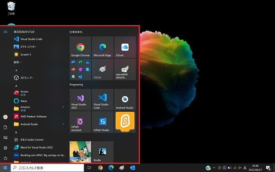Jump using the # section header

click(x=16, y=70)
